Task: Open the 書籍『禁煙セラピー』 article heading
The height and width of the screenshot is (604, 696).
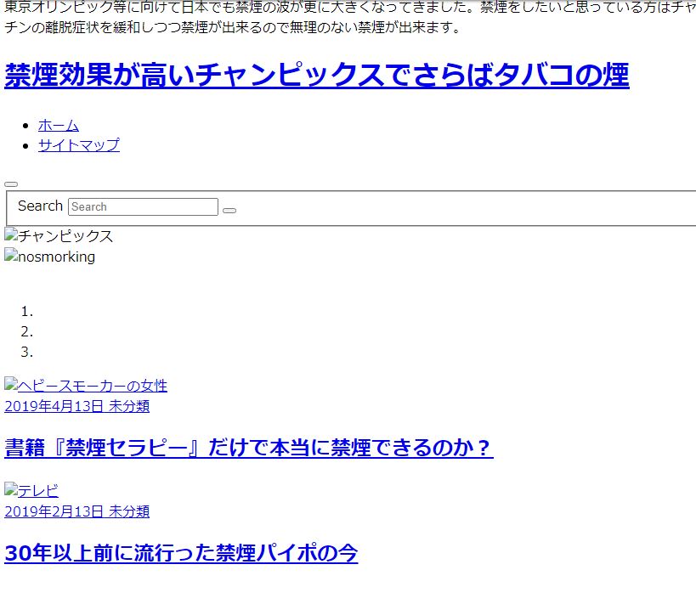Action: pyautogui.click(x=248, y=448)
